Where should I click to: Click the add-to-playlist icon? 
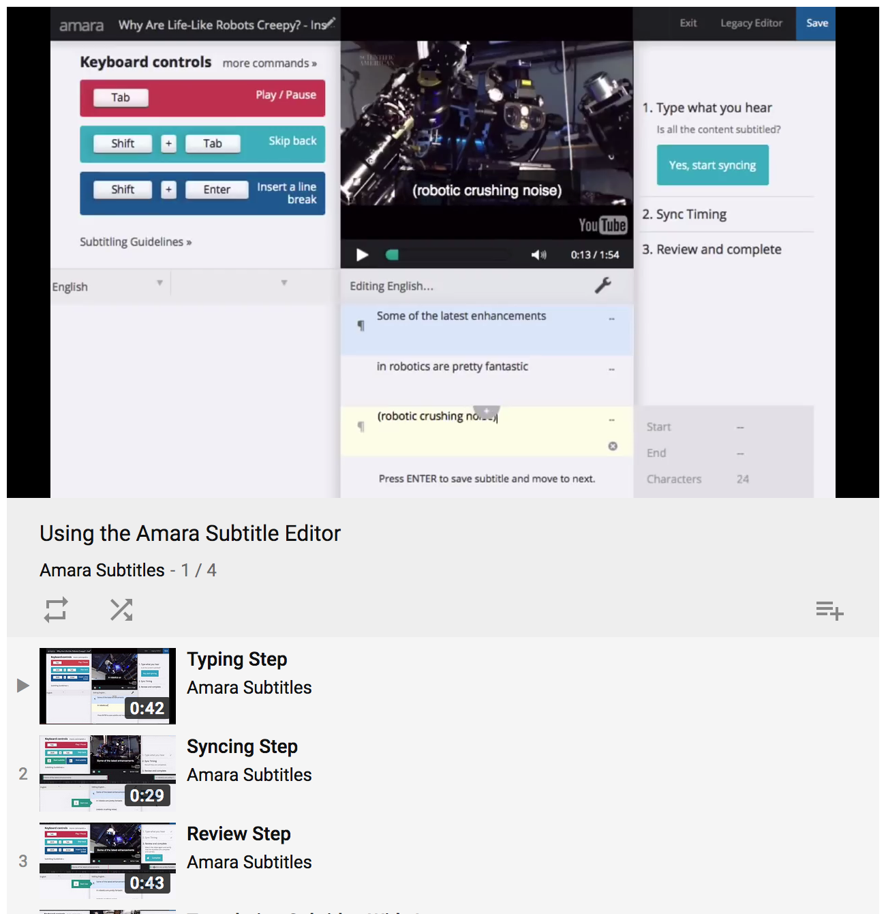pos(829,610)
